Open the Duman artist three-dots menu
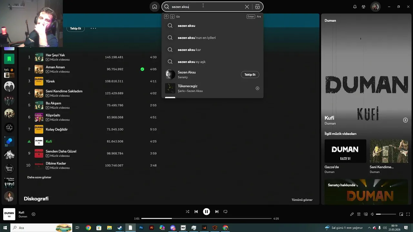This screenshot has height=232, width=413. pos(93,28)
